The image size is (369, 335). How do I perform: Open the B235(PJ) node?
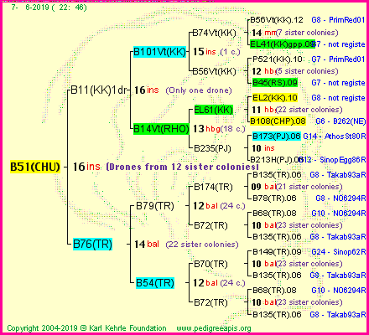(212, 148)
